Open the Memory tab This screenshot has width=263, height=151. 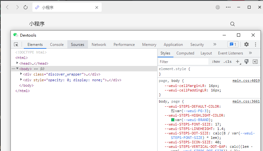(x=149, y=45)
